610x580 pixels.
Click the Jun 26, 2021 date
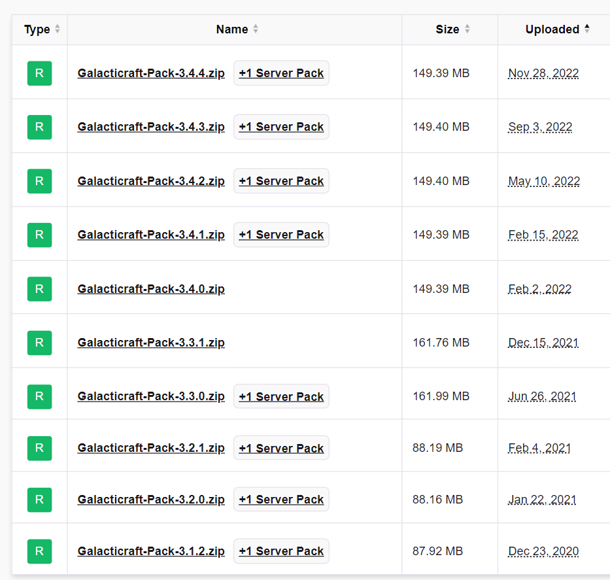pyautogui.click(x=542, y=396)
